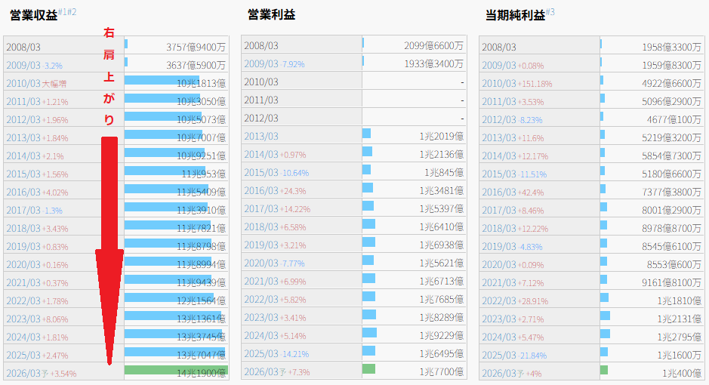
Task: Open 2013/03 in the 営業利益 table
Action: click(260, 136)
